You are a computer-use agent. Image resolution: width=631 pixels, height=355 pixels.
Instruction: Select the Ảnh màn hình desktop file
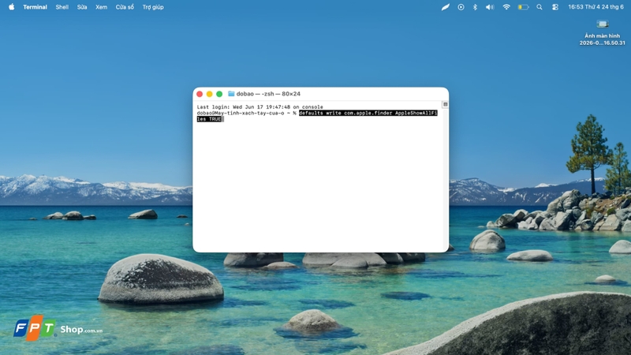603,32
